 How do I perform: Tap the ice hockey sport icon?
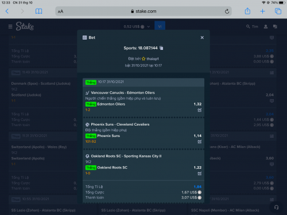pyautogui.click(x=87, y=93)
